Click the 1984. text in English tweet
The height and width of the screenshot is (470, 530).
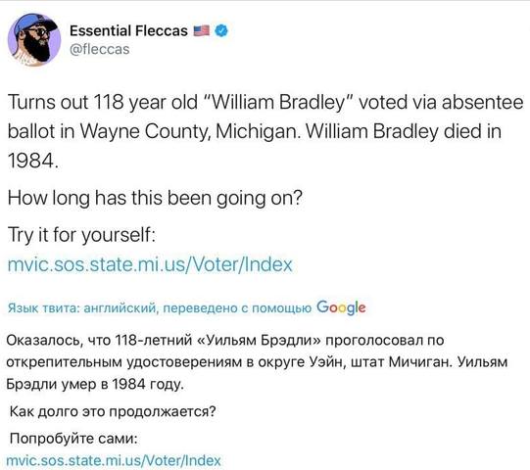coord(33,161)
